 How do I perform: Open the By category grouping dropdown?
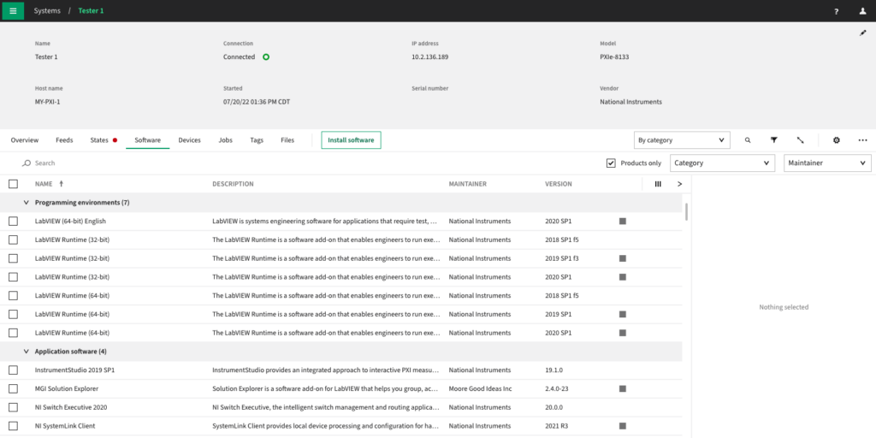click(682, 140)
